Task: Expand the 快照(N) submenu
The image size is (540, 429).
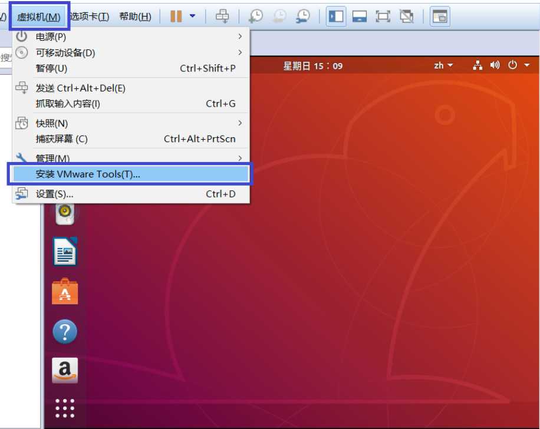Action: 131,123
